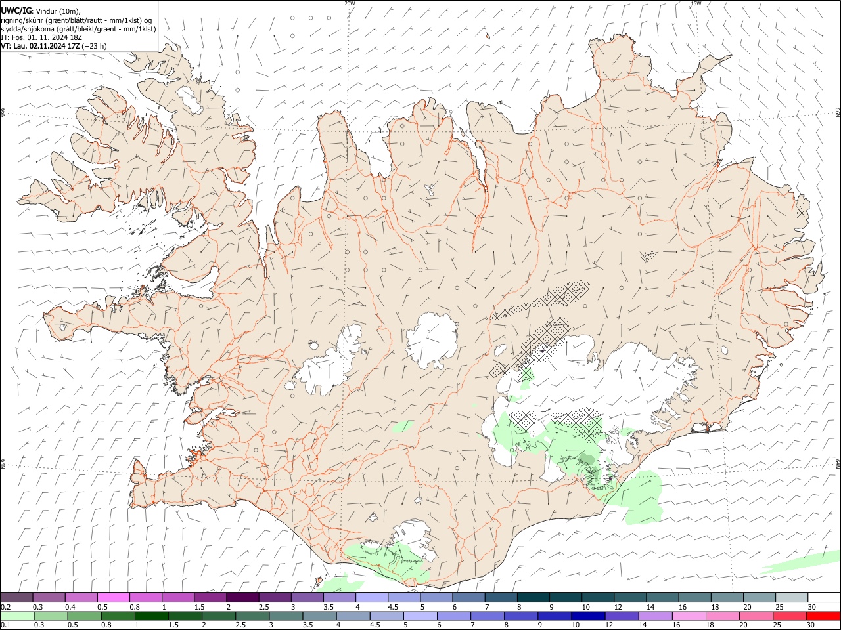
Task: Choose the light lavender 4 swatch in upper legend
Action: 371,597
